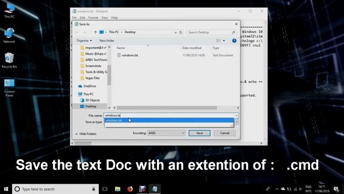344x194 pixels.
Task: Open view options dropdown arrow
Action: (224, 41)
